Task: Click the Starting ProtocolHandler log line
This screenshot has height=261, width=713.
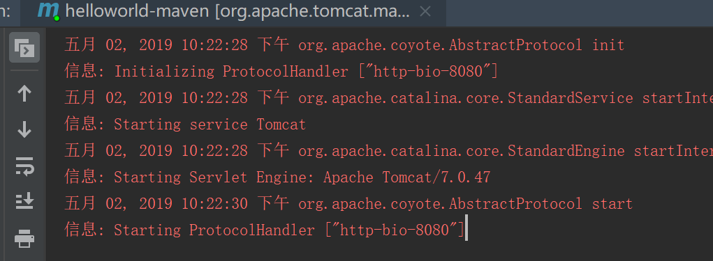Action: pyautogui.click(x=264, y=230)
